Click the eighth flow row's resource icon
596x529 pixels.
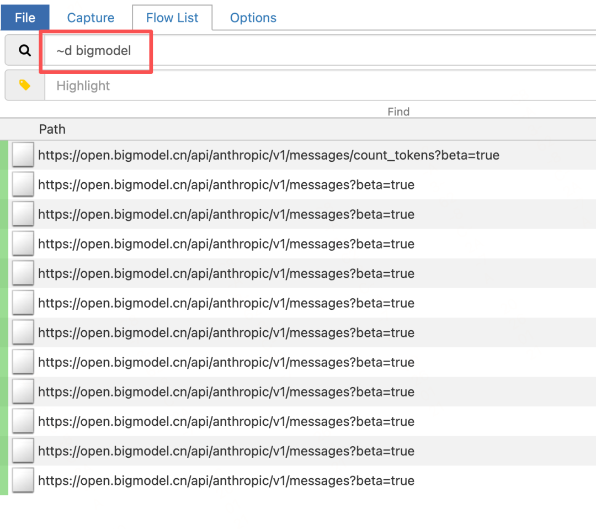pyautogui.click(x=23, y=362)
